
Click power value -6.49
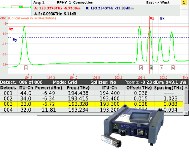[49, 93]
